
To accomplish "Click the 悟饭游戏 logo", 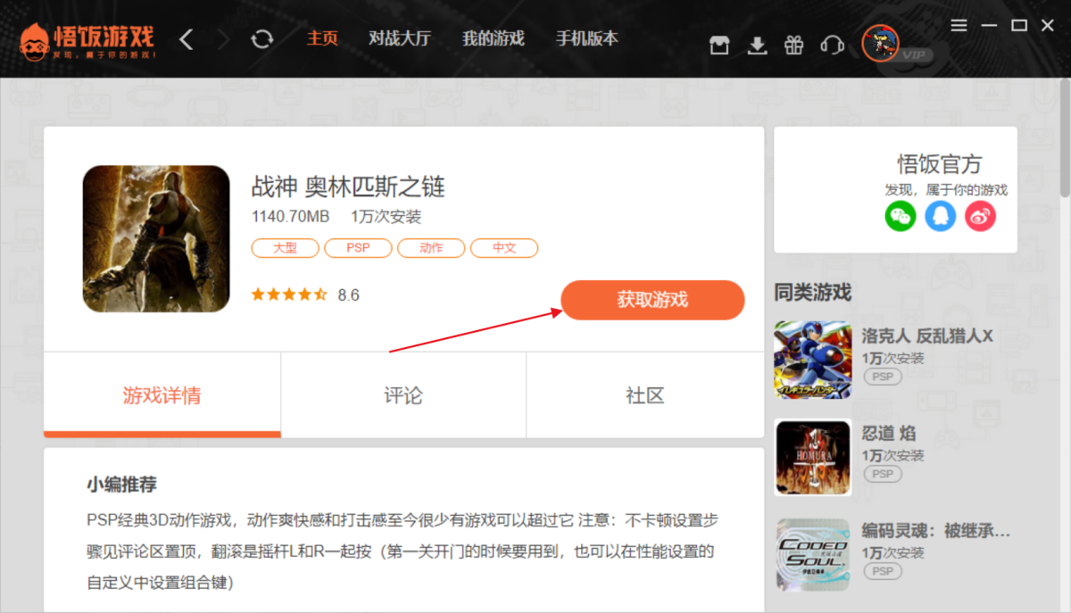I will point(87,40).
